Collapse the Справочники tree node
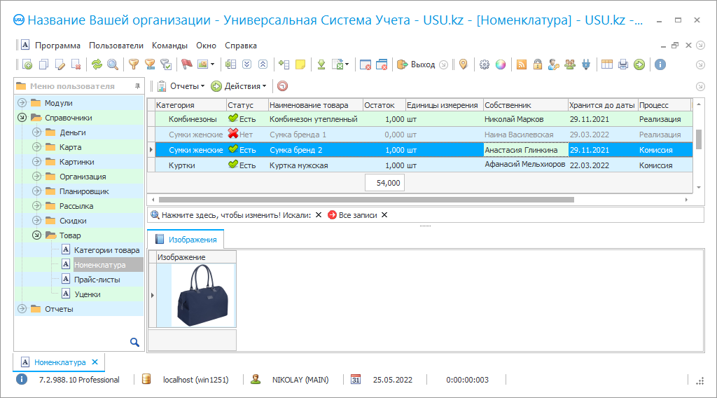This screenshot has width=717, height=398. tap(22, 118)
